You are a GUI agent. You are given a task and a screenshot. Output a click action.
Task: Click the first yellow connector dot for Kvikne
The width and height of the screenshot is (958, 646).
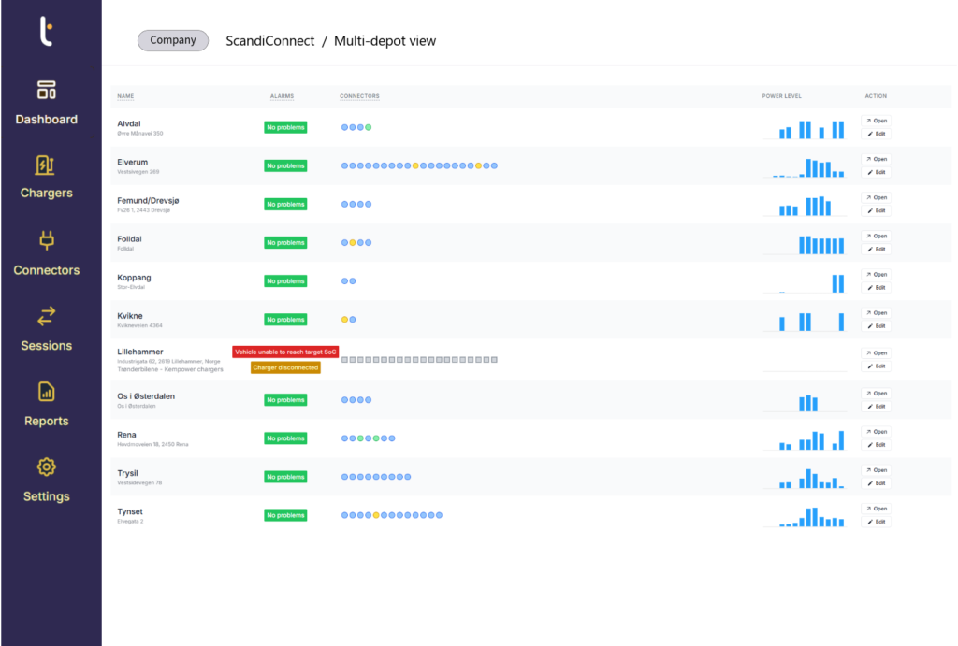tap(344, 320)
